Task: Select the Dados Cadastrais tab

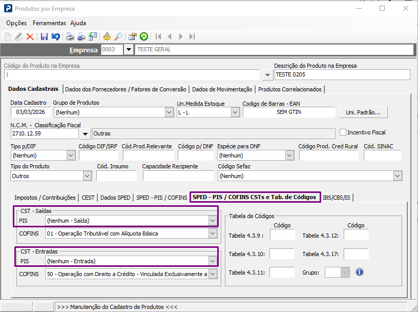Action: click(33, 89)
